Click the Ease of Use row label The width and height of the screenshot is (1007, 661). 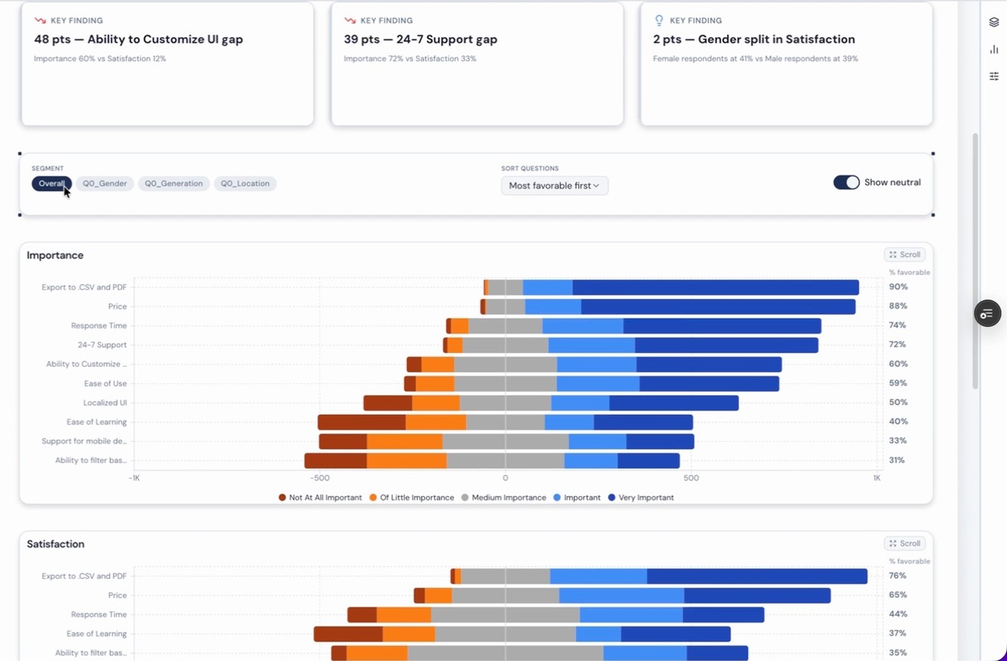[105, 383]
